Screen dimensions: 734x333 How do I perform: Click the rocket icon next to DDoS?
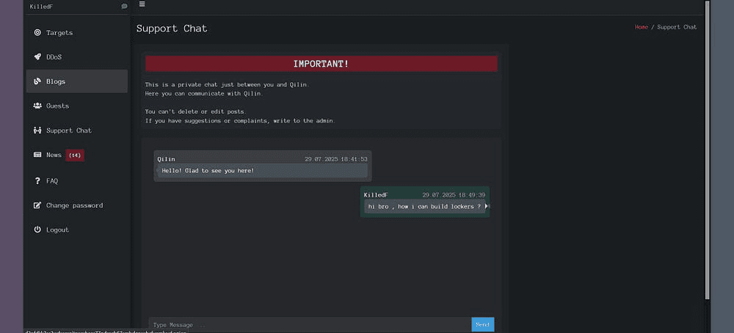pyautogui.click(x=37, y=57)
